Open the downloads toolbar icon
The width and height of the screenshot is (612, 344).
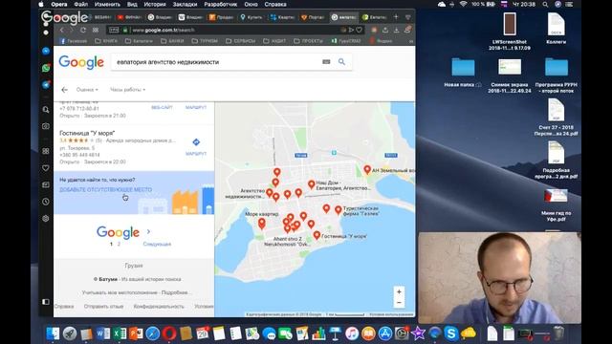pyautogui.click(x=396, y=30)
